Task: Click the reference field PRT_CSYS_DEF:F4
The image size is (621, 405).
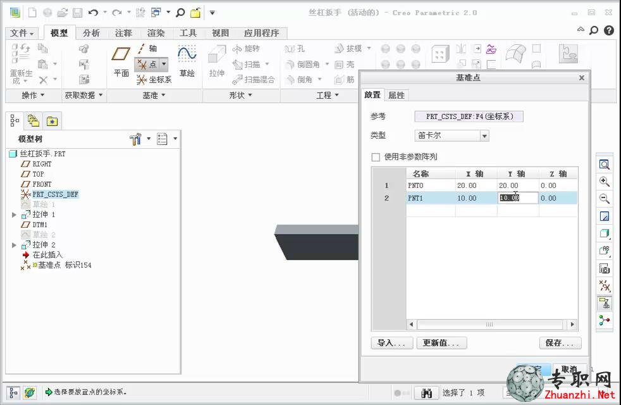Action: pyautogui.click(x=469, y=116)
